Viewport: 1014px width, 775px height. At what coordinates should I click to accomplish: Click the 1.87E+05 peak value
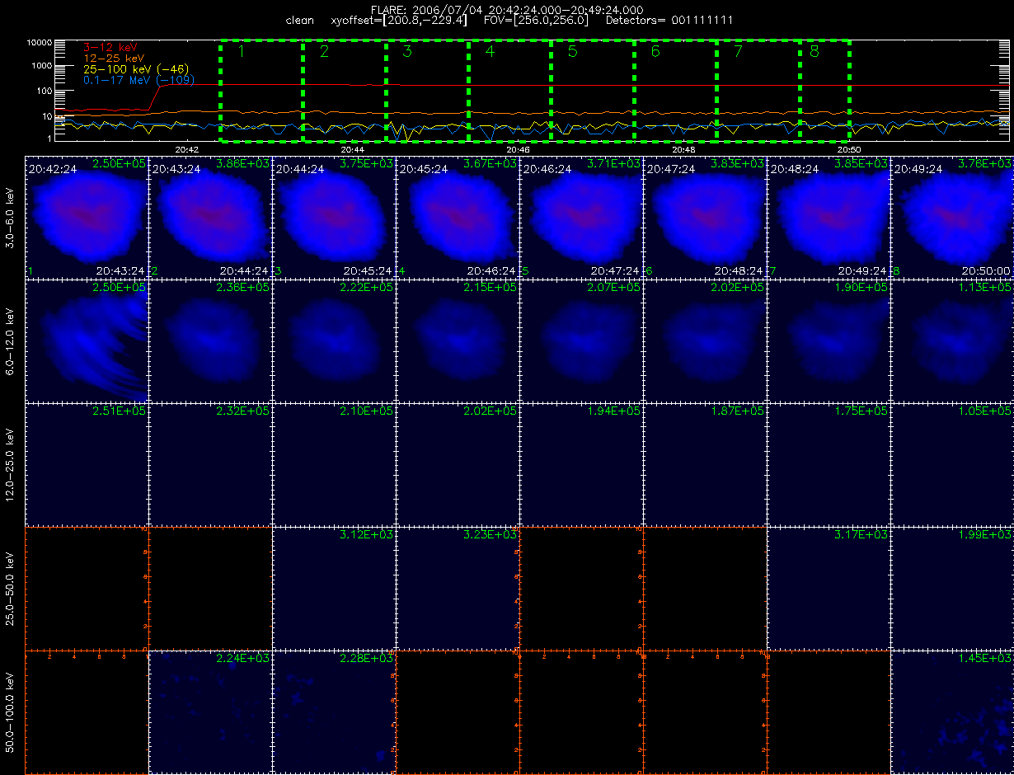click(x=738, y=411)
